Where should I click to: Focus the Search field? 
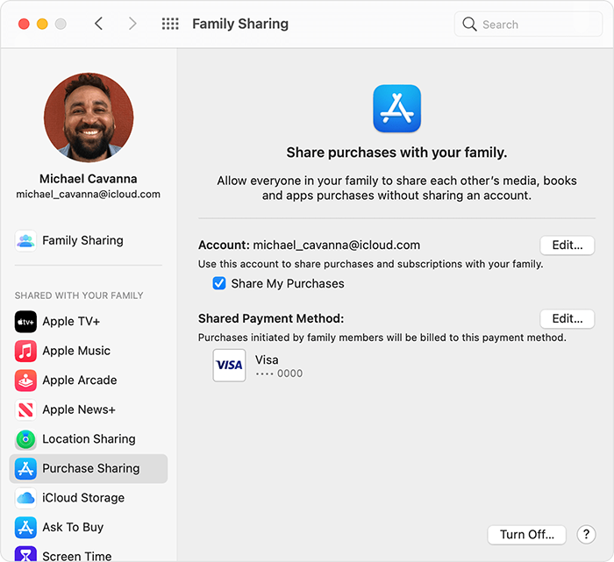528,25
